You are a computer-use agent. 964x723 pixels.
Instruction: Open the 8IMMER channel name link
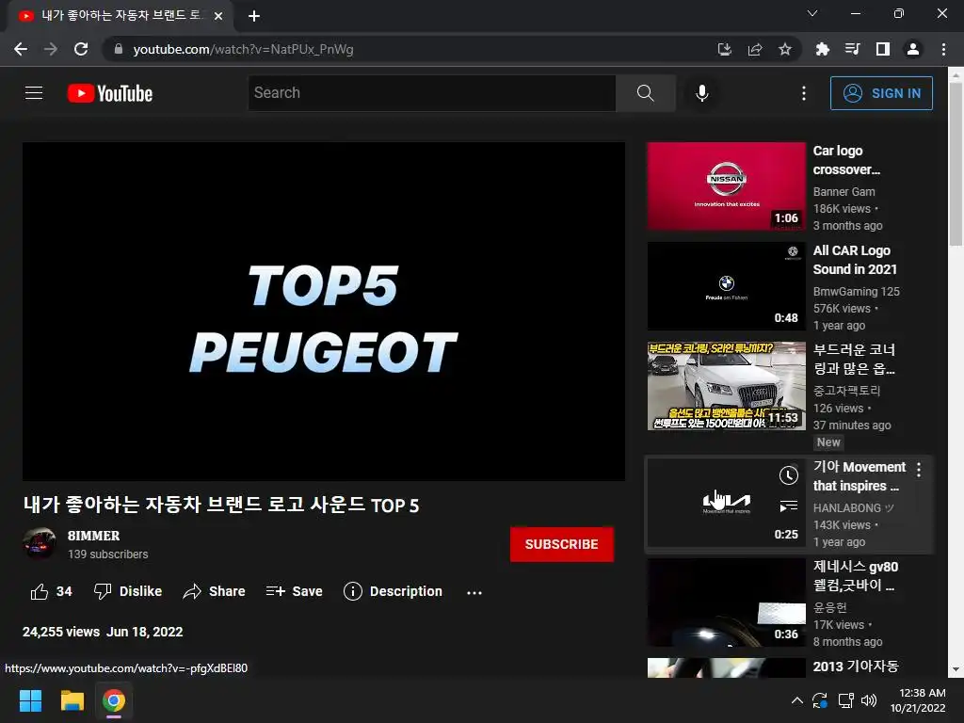93,536
